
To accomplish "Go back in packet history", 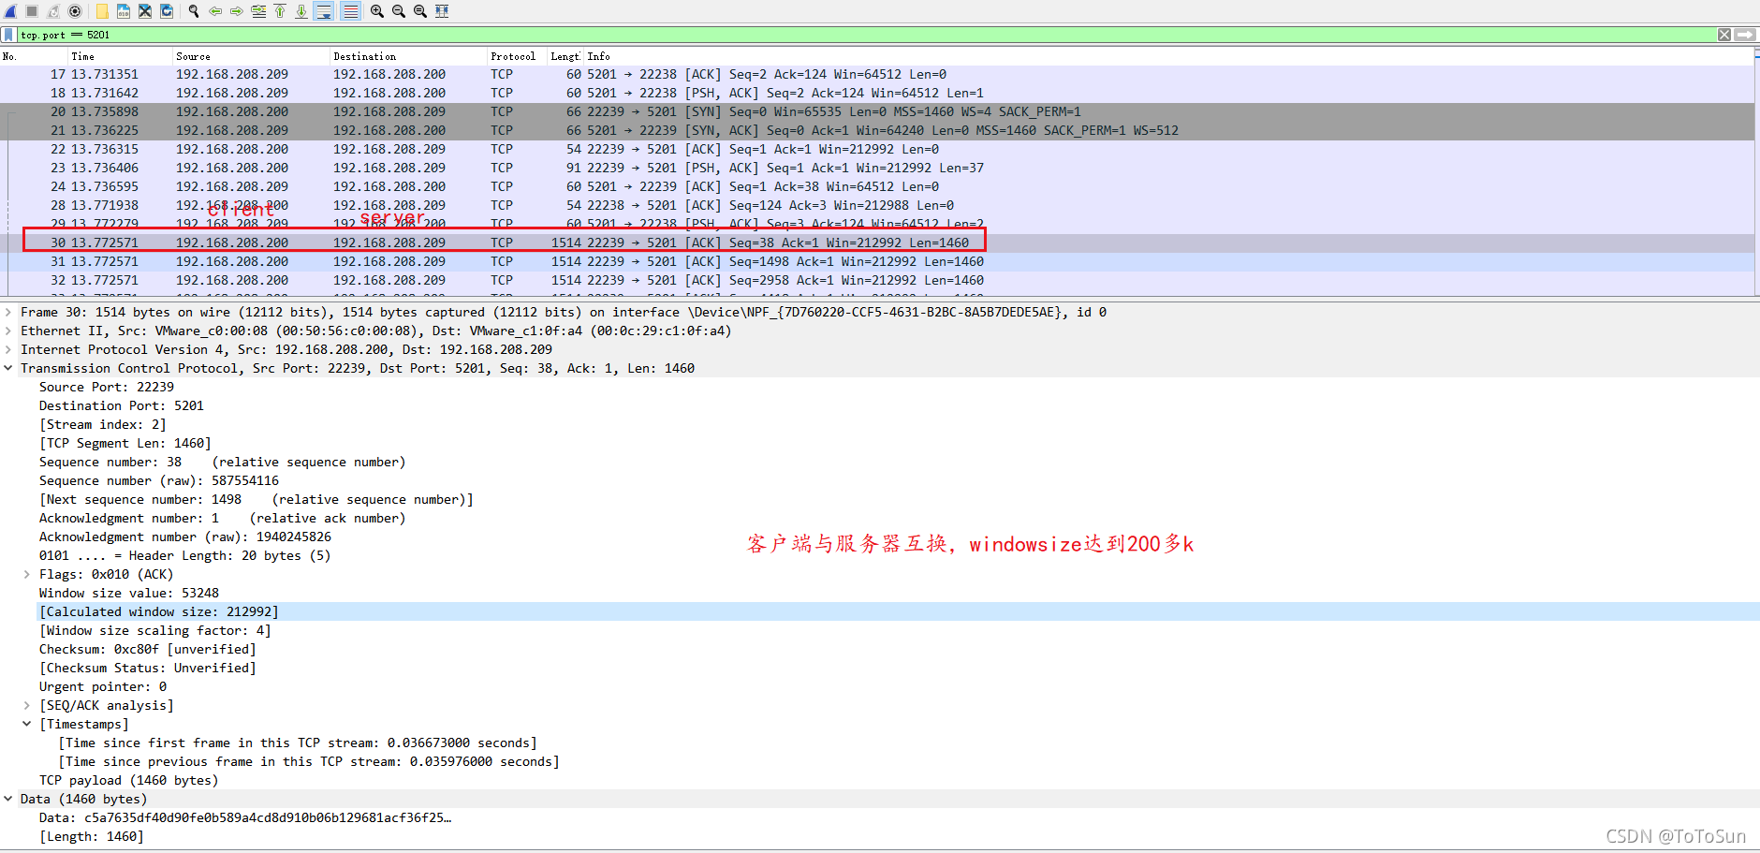I will pos(215,11).
